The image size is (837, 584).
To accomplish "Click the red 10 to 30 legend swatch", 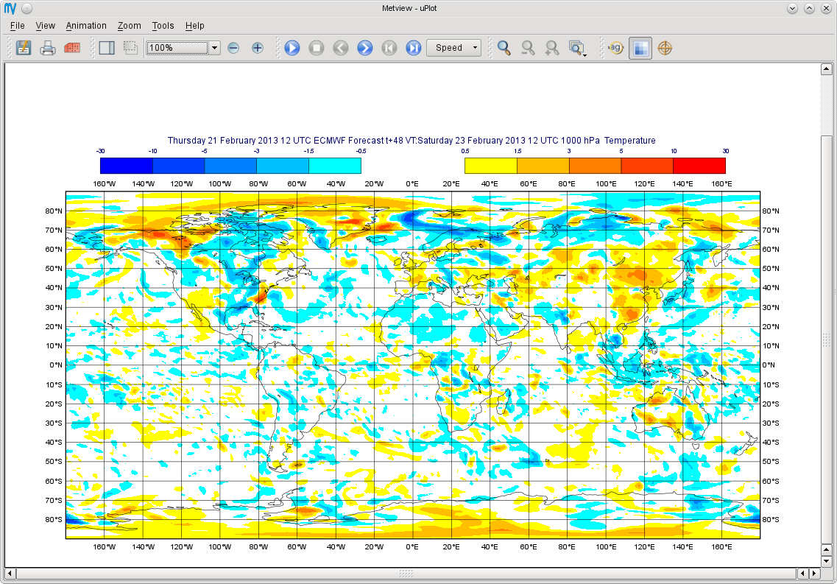I will pyautogui.click(x=699, y=166).
